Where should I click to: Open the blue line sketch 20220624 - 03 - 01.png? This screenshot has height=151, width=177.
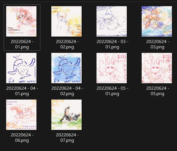point(112,21)
